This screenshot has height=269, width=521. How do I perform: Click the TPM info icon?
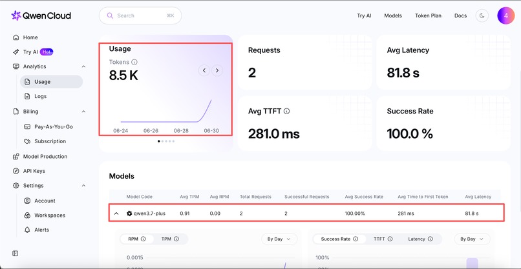click(x=176, y=239)
